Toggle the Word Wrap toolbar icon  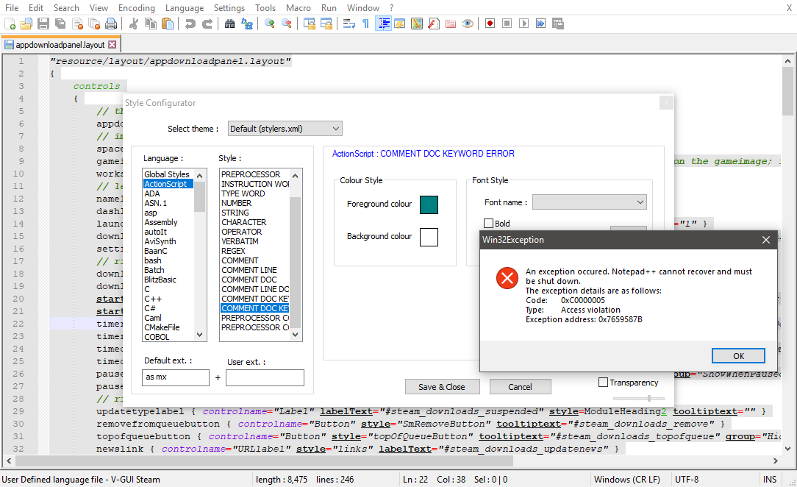point(349,24)
